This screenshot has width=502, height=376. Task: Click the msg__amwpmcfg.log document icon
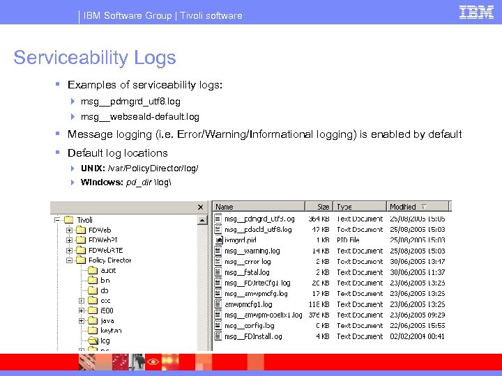pyautogui.click(x=218, y=293)
